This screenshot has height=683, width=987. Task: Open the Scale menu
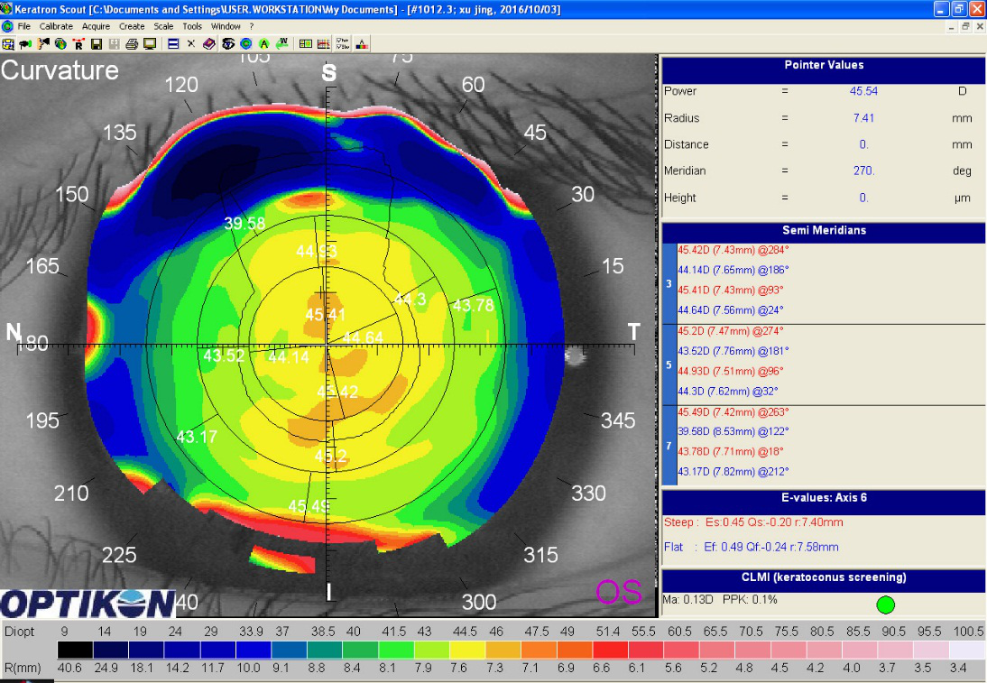point(163,26)
